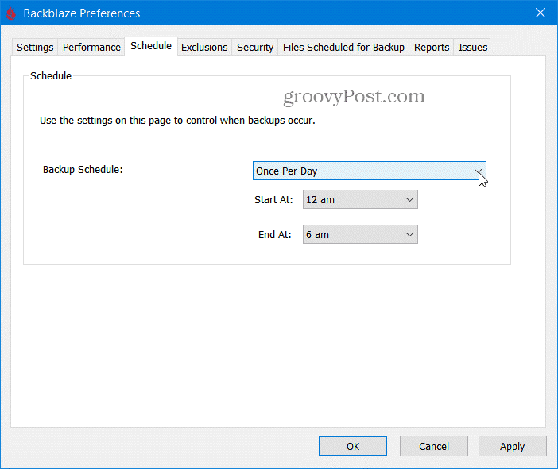Image resolution: width=558 pixels, height=469 pixels.
Task: Close the Backblaze Preferences window
Action: [x=541, y=13]
